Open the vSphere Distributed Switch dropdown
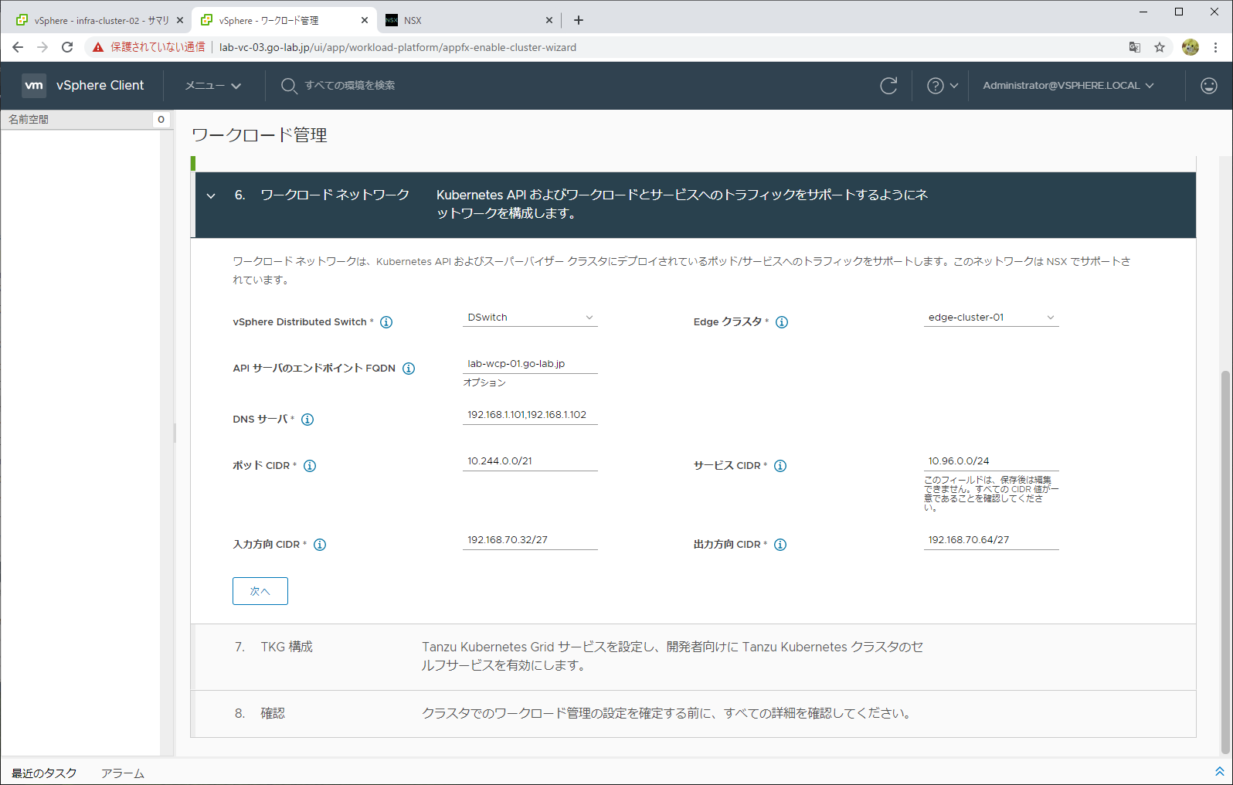Viewport: 1233px width, 785px height. (x=530, y=318)
